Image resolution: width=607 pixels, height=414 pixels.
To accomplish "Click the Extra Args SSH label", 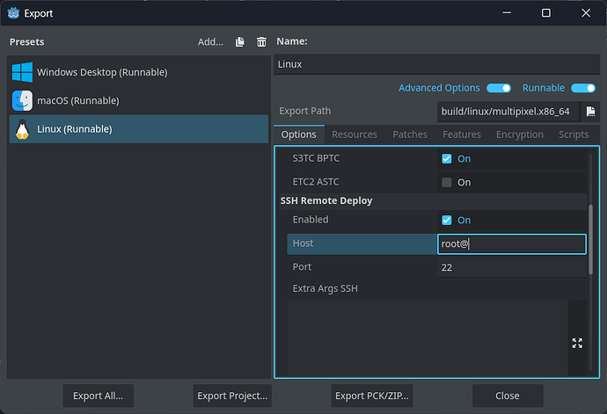I will coord(325,288).
